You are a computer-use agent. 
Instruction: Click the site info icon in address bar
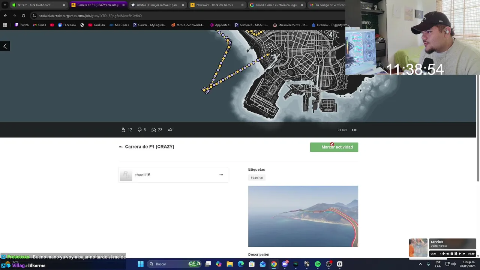(x=34, y=16)
